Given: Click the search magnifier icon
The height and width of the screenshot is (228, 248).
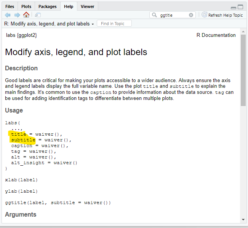Looking at the screenshot, I should point(154,15).
